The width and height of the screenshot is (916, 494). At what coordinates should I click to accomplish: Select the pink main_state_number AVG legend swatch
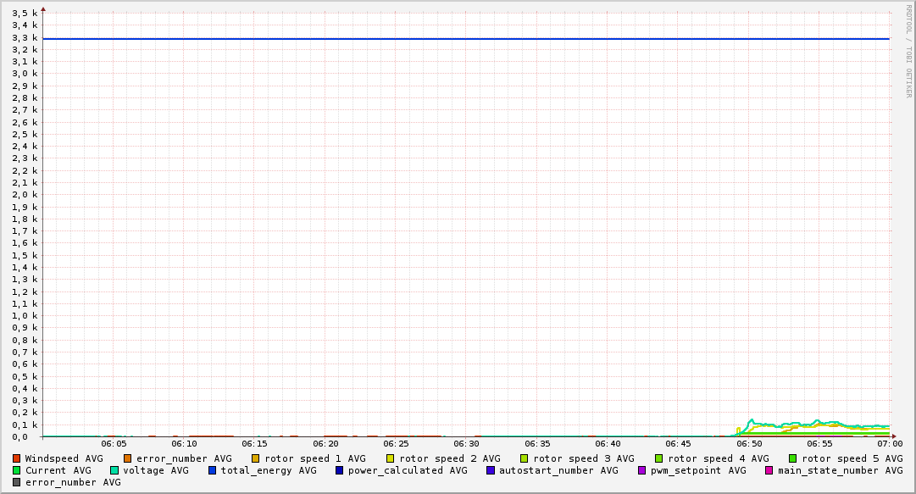(x=769, y=470)
